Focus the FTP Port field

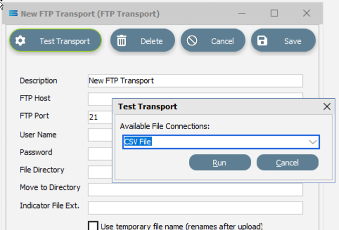click(x=99, y=117)
